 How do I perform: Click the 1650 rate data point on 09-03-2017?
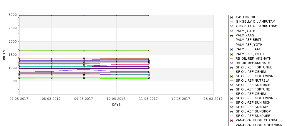point(84,51)
